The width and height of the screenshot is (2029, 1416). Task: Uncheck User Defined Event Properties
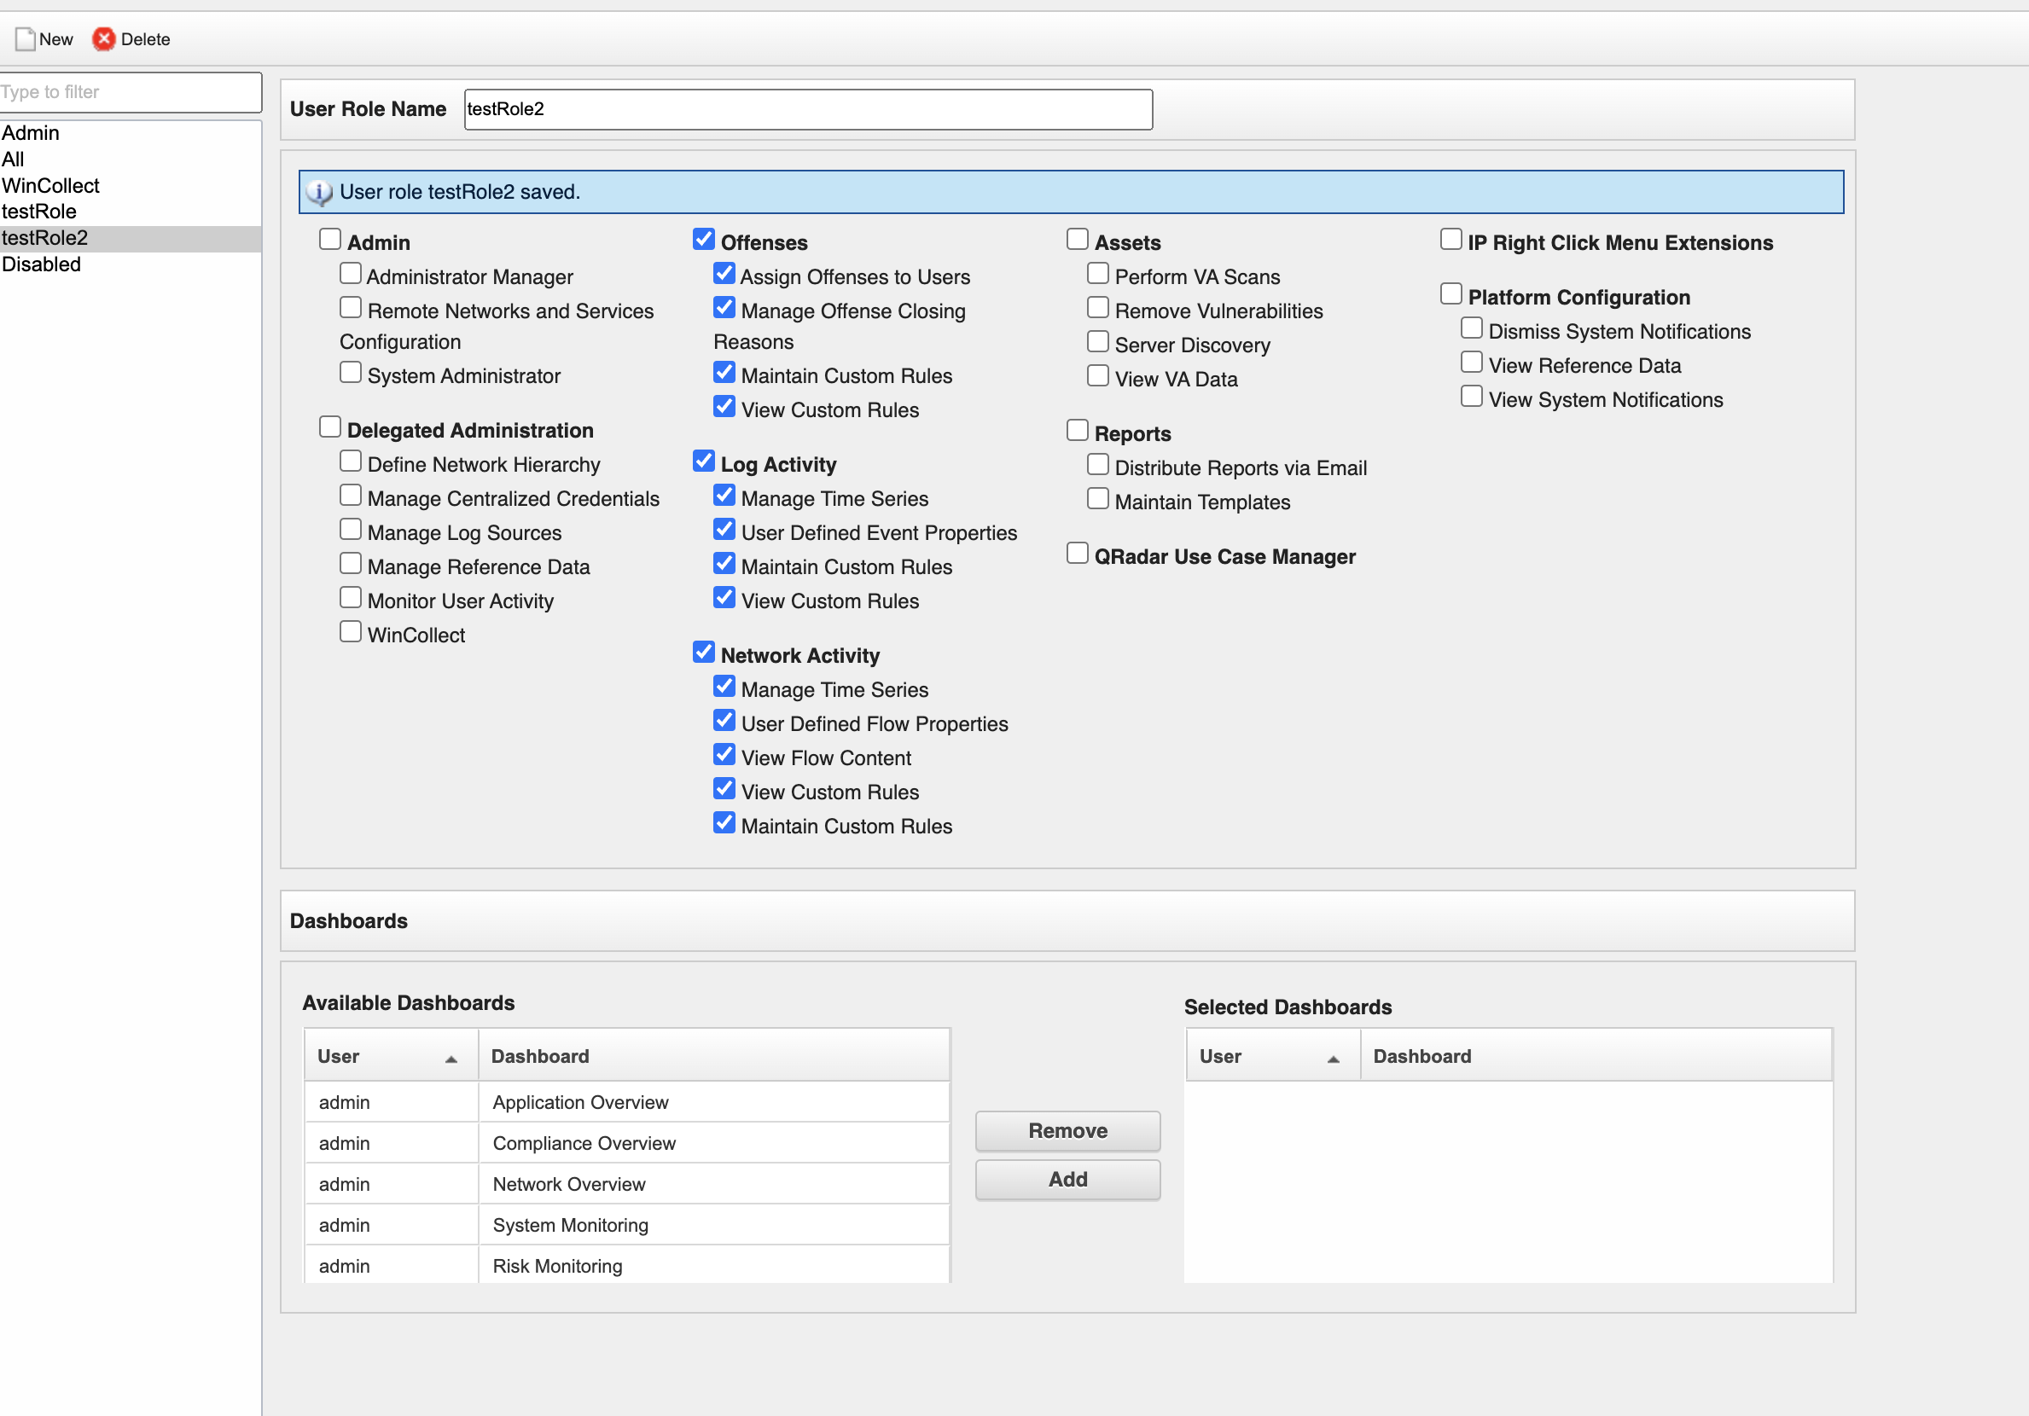(x=724, y=530)
